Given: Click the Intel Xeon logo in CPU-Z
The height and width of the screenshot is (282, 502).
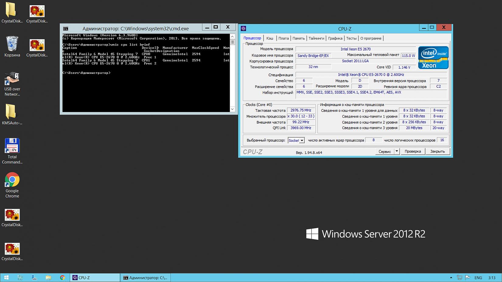Looking at the screenshot, I should [433, 58].
